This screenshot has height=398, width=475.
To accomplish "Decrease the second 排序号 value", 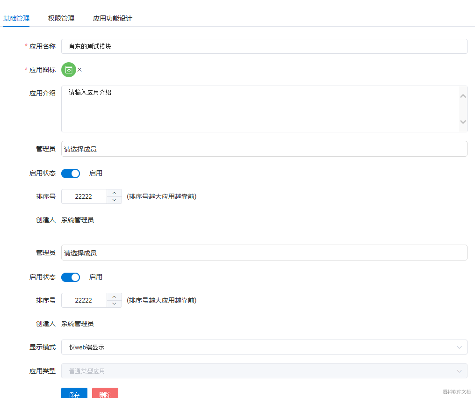I will [114, 304].
